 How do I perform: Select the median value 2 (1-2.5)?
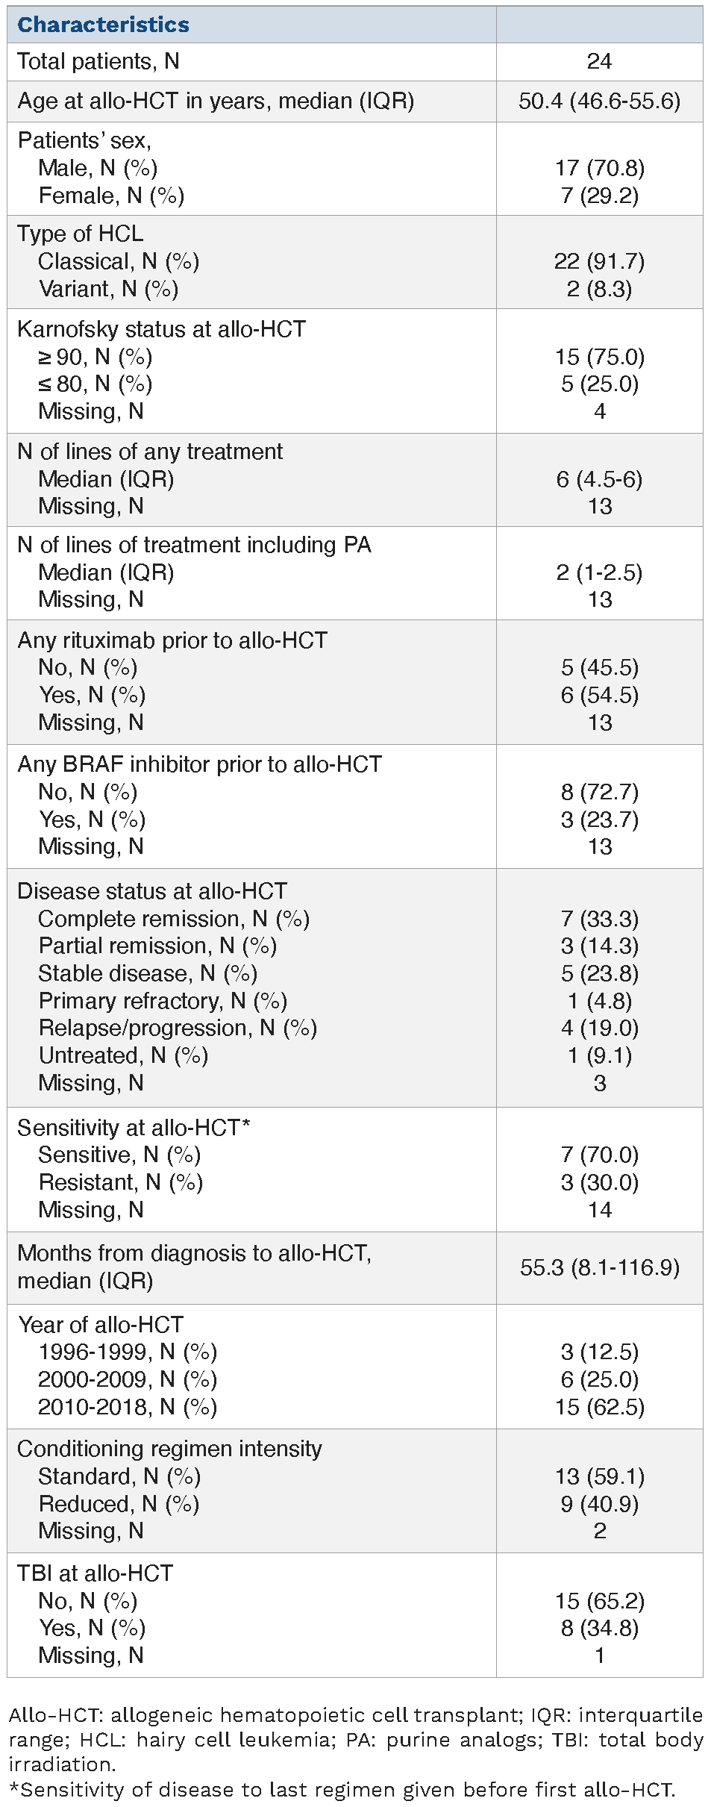click(599, 572)
